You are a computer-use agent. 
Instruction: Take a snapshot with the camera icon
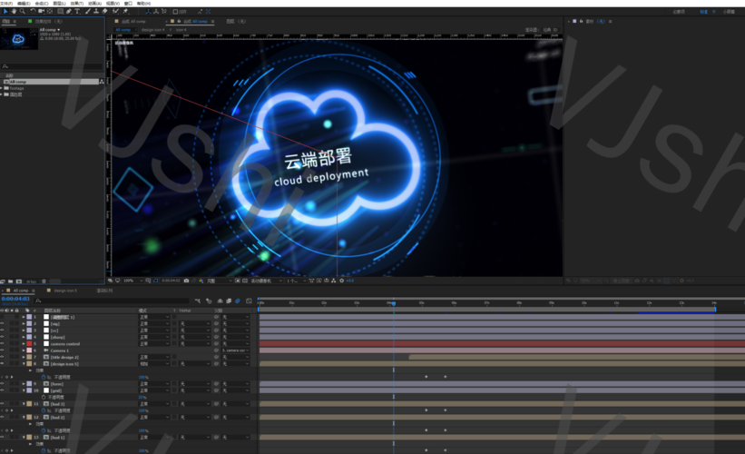tap(186, 281)
